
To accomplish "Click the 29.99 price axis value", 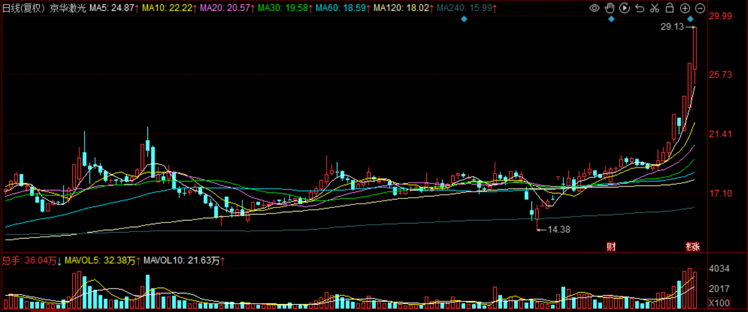I will click(720, 16).
